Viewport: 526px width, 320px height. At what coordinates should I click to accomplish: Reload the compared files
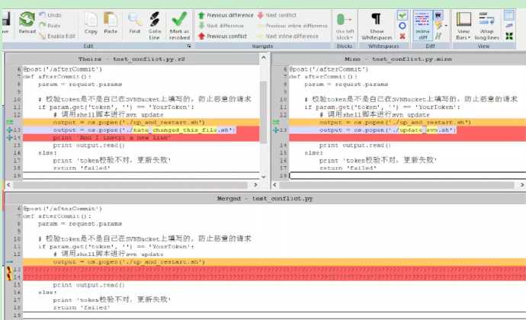27,23
